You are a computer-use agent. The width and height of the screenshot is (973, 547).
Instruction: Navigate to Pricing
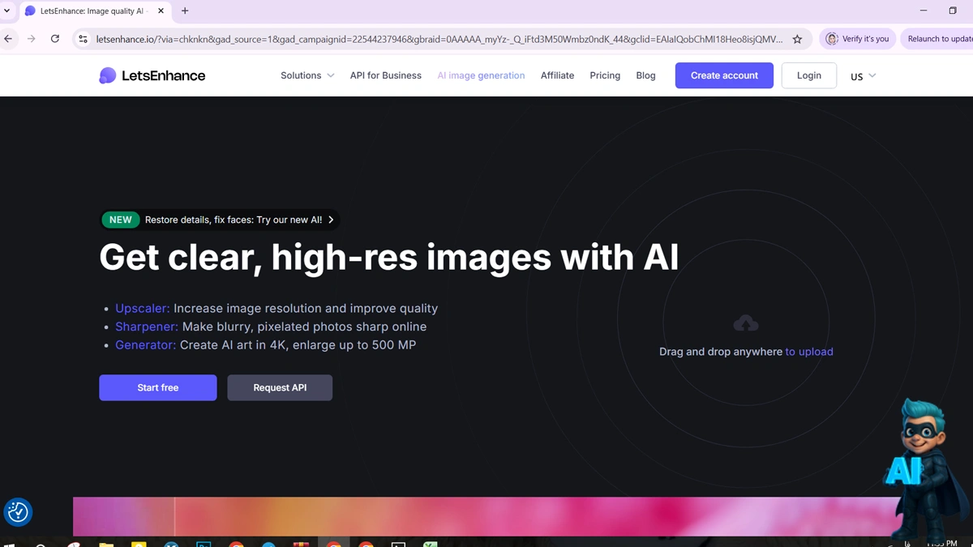[605, 75]
